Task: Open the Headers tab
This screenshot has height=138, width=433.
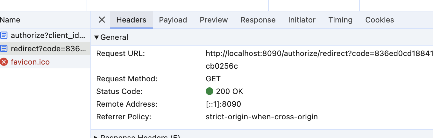Action: 131,20
